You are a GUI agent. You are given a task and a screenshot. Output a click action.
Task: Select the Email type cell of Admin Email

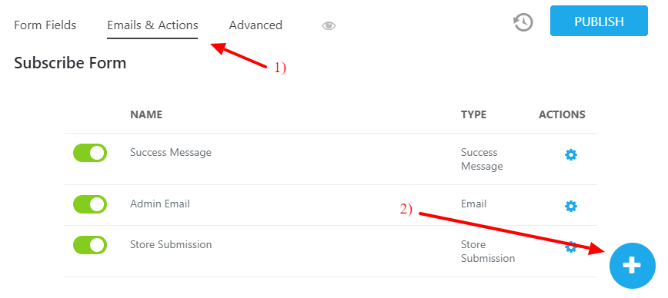pyautogui.click(x=473, y=204)
